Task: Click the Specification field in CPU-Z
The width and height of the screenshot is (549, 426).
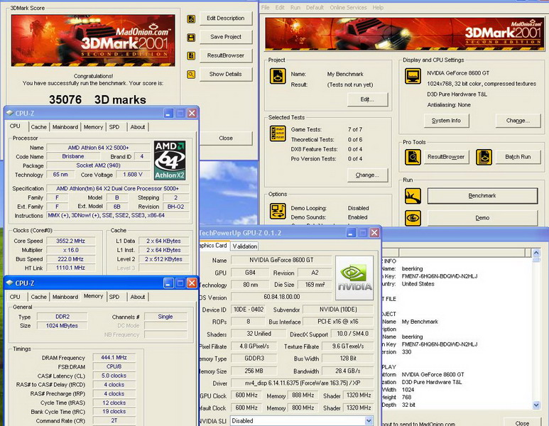Action: coord(117,188)
